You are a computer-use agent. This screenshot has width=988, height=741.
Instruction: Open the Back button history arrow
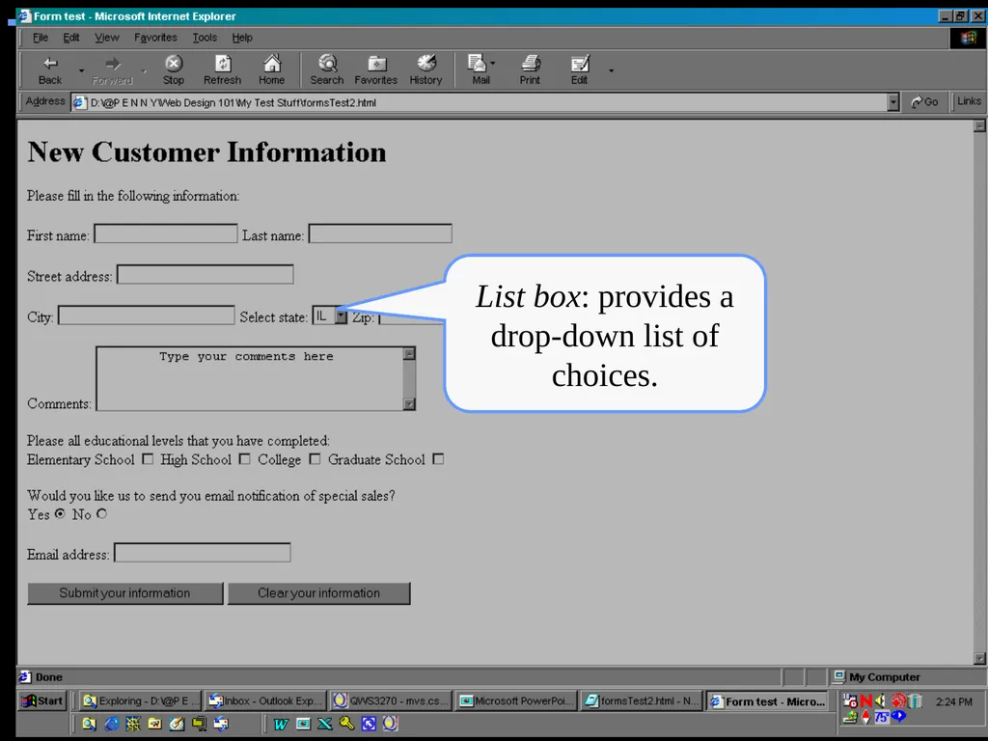click(81, 70)
